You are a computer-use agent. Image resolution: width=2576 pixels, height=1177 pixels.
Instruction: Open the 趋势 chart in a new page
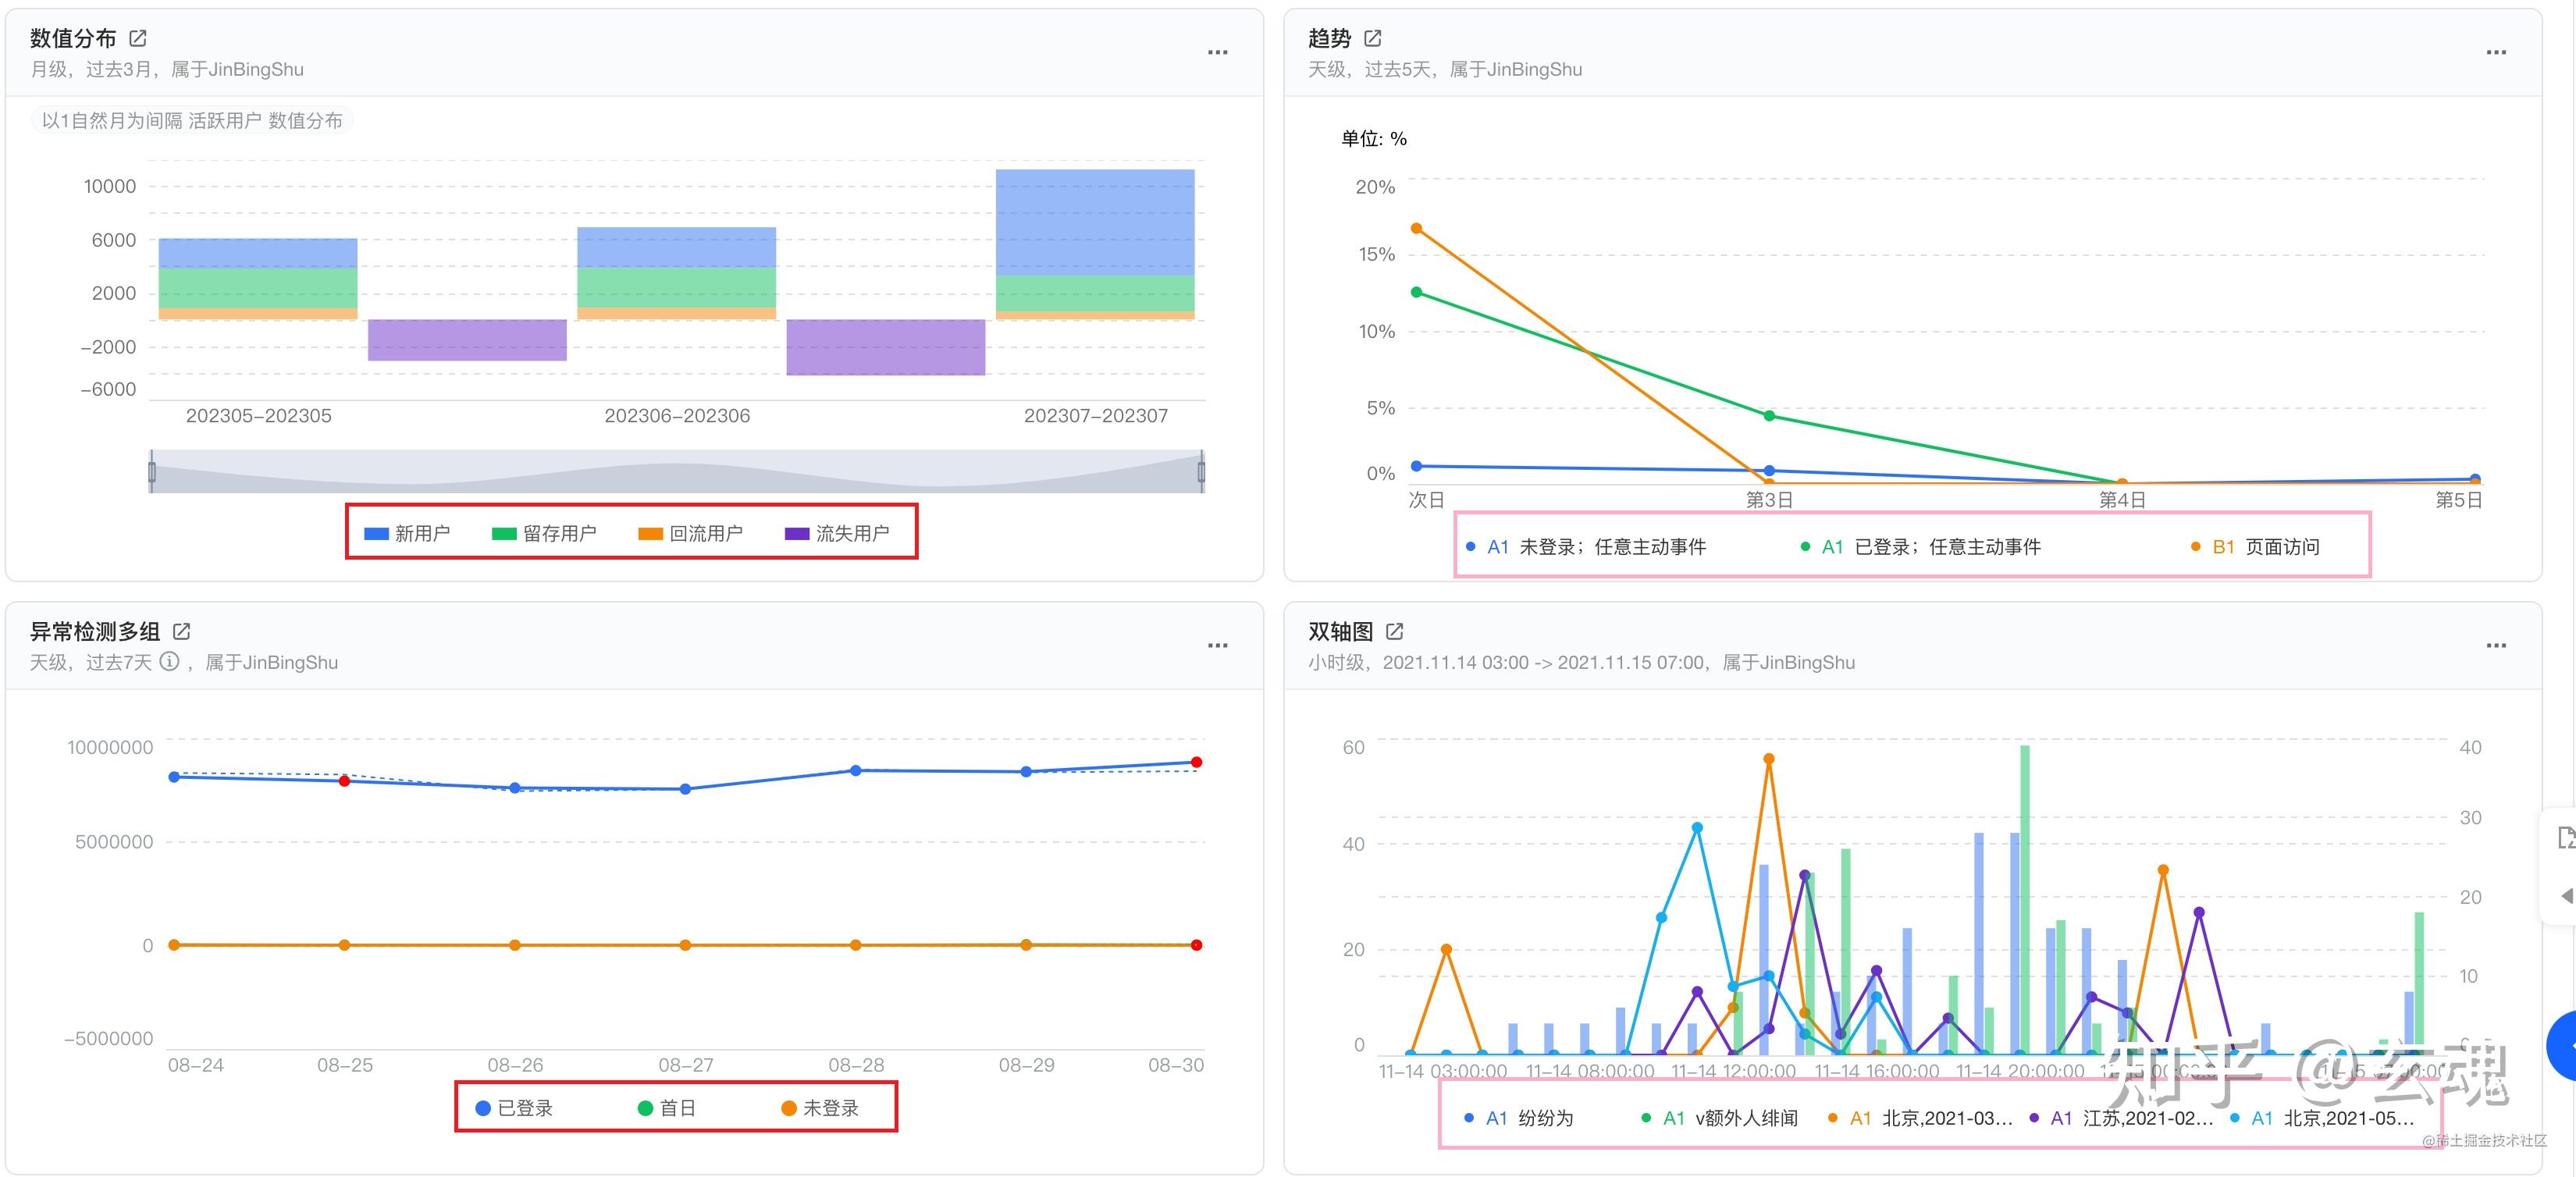click(x=1374, y=38)
